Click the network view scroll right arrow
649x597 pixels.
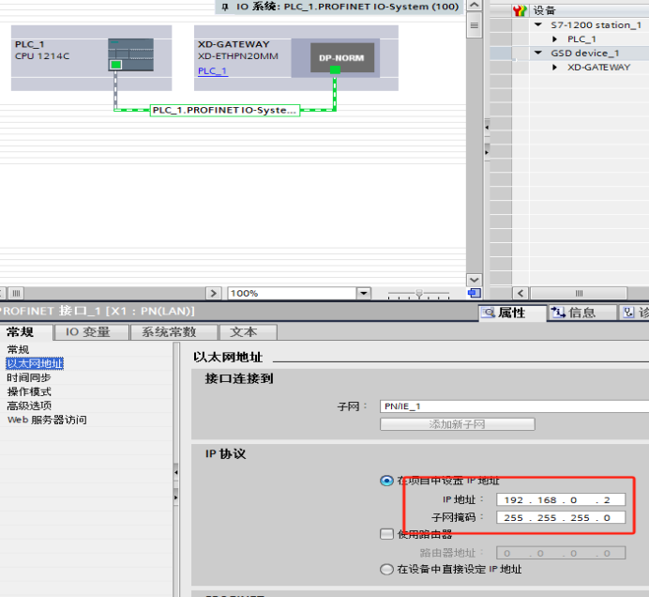pos(213,293)
